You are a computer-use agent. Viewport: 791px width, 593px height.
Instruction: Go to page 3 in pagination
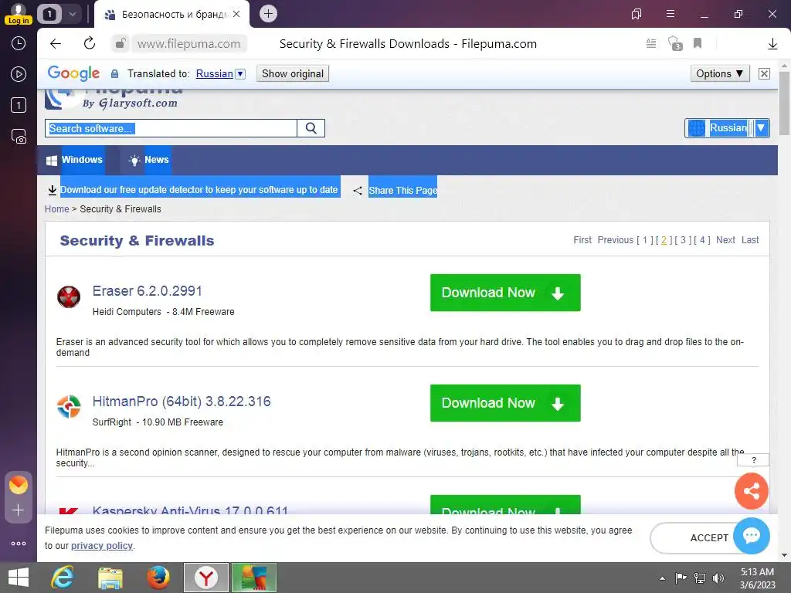pos(683,240)
